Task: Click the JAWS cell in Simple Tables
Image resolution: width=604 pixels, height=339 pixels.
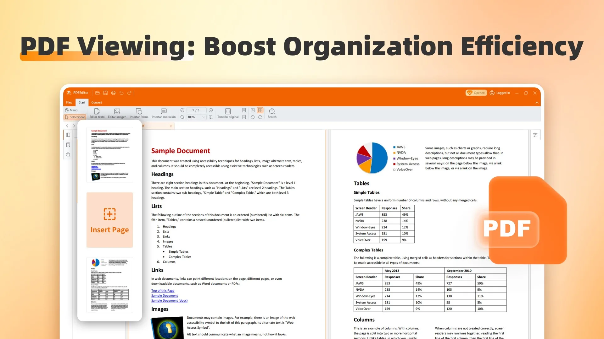Action: [x=366, y=215]
